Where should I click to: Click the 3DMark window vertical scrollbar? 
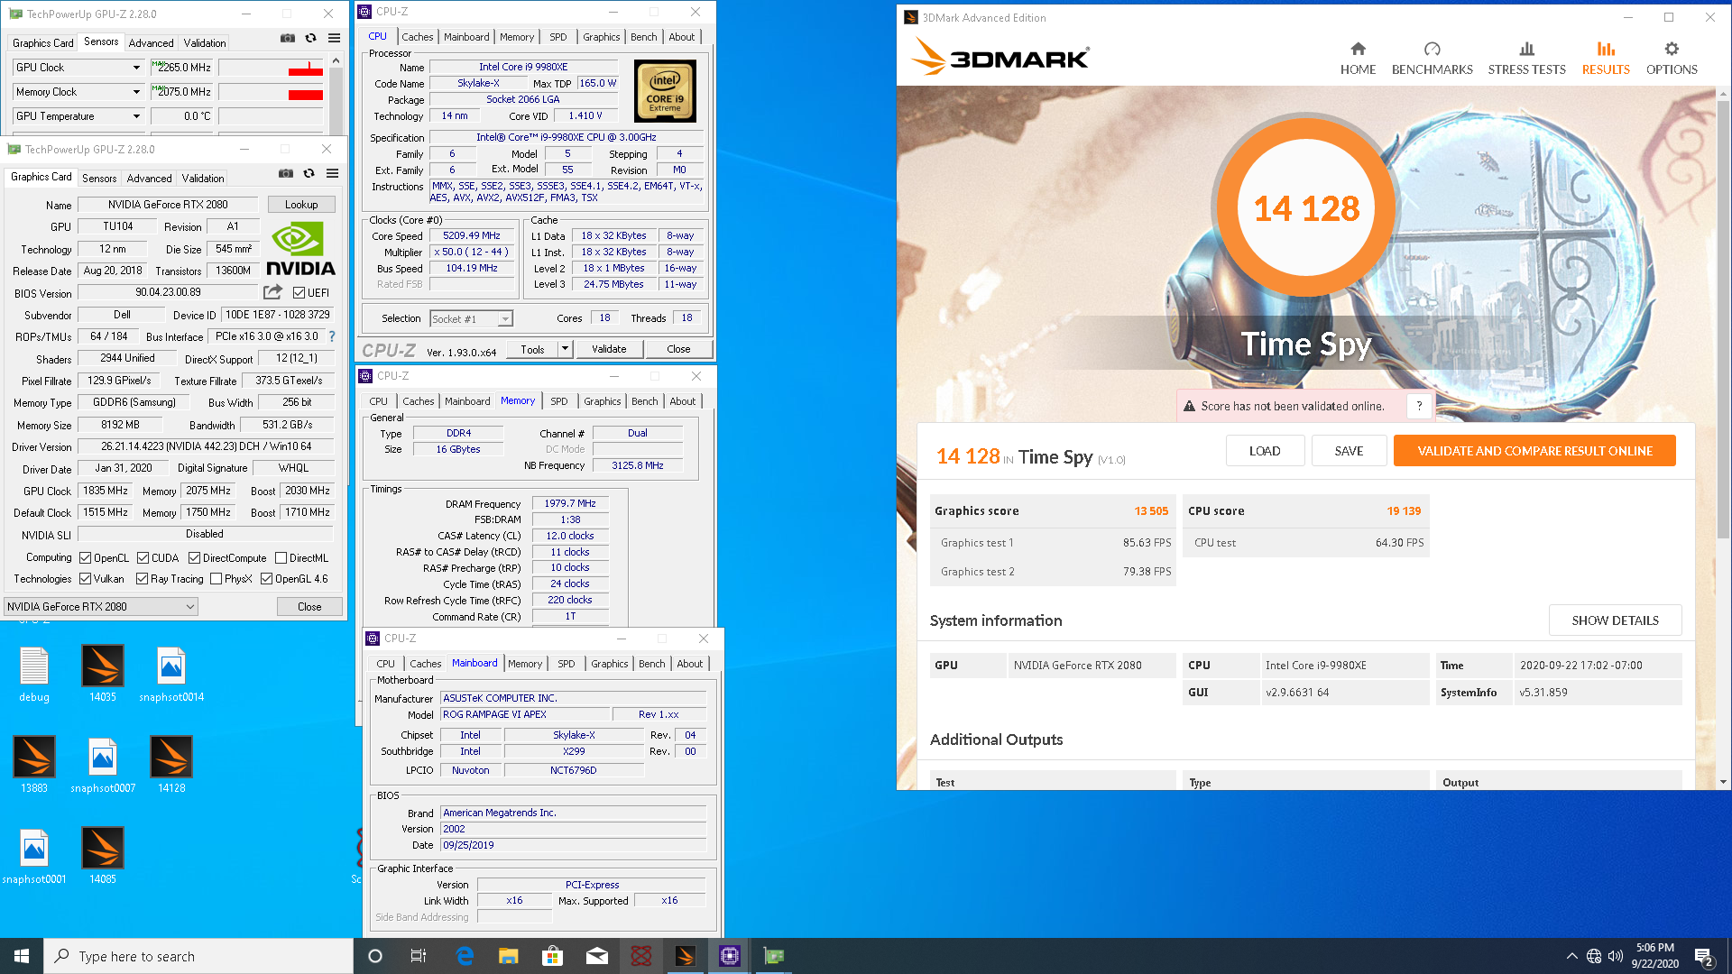[1723, 320]
